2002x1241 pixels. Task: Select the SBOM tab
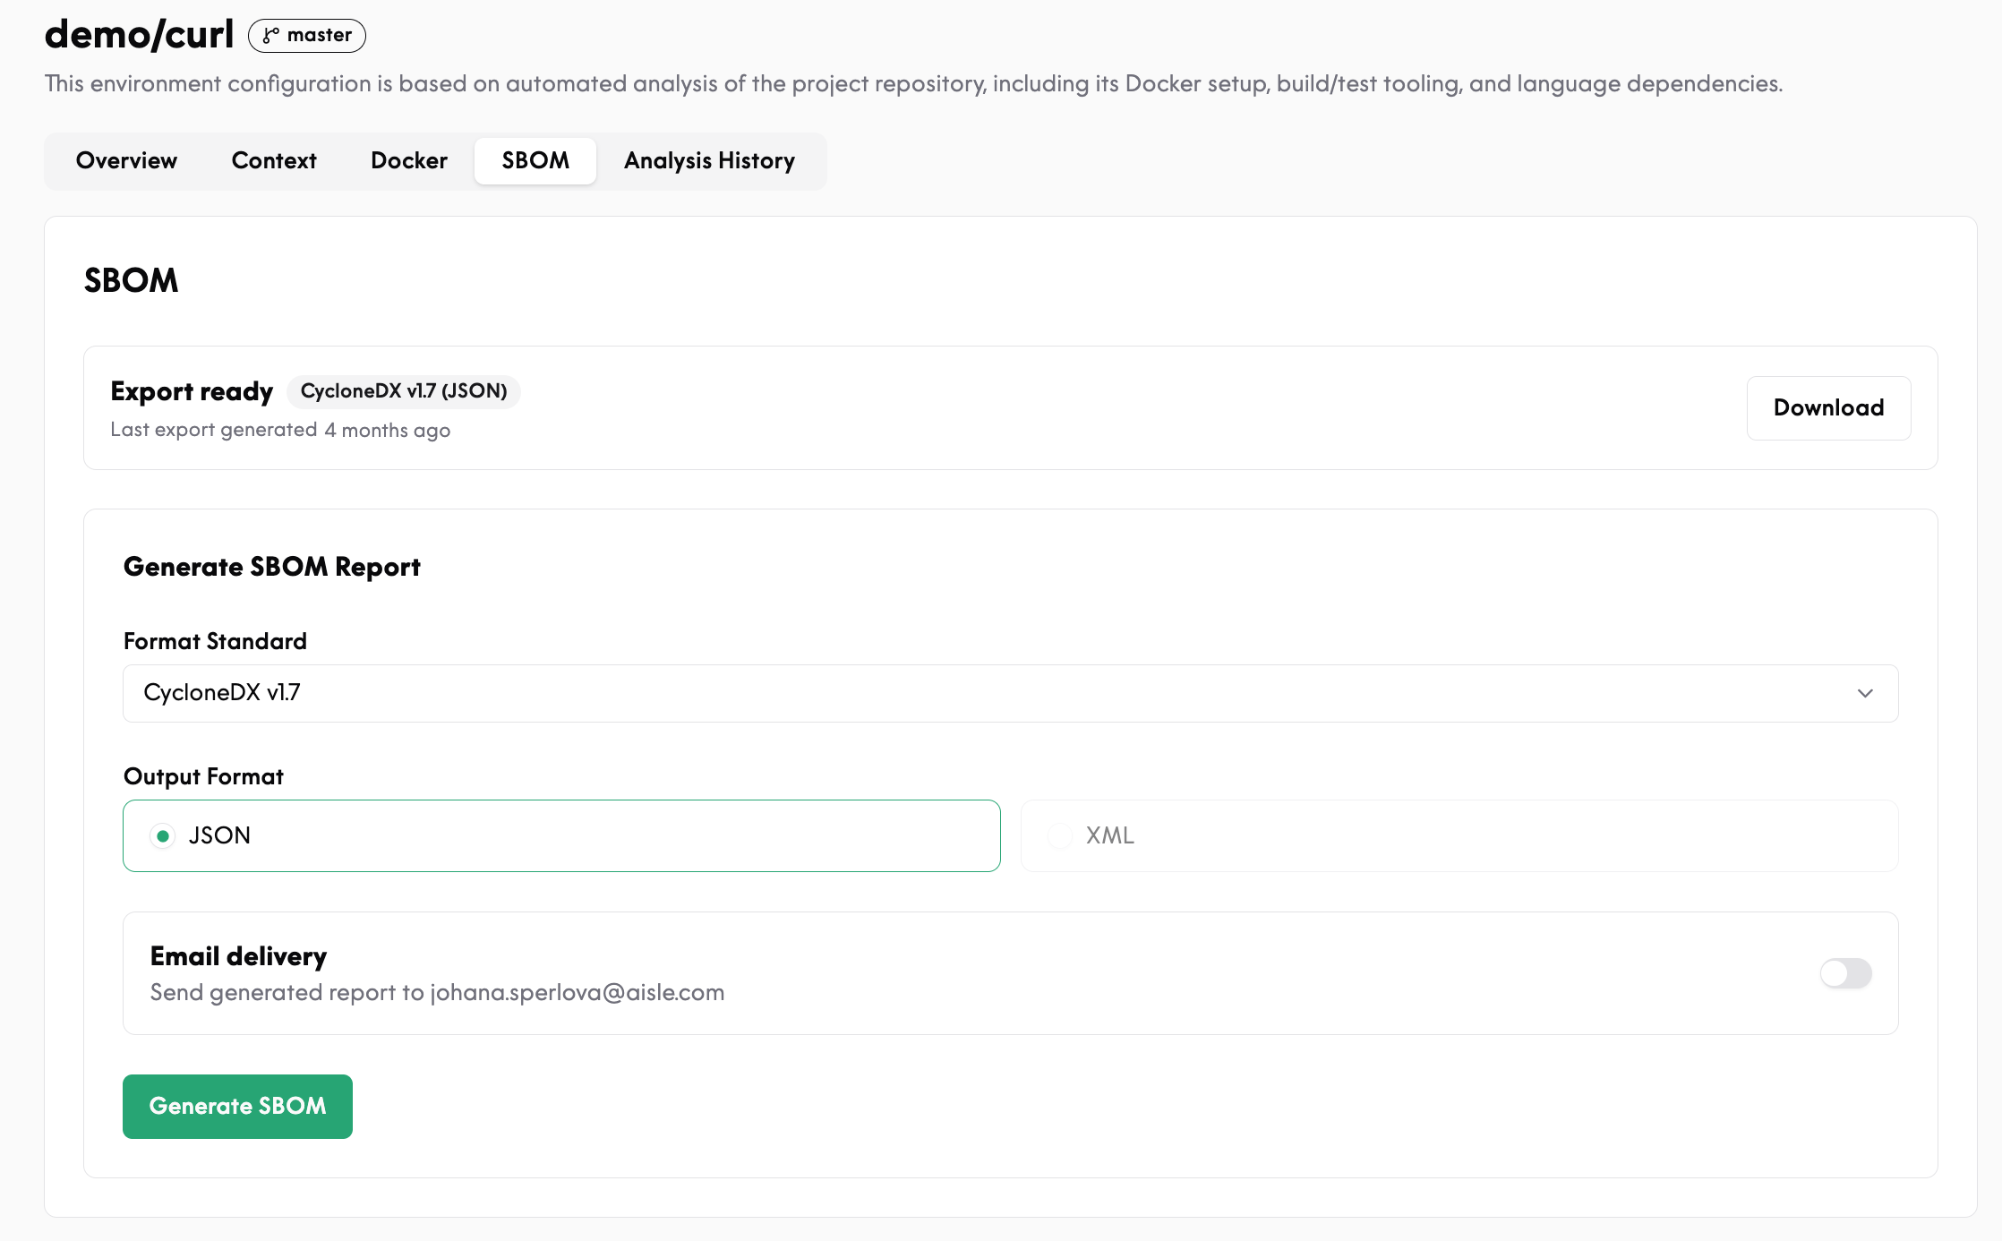click(x=535, y=161)
